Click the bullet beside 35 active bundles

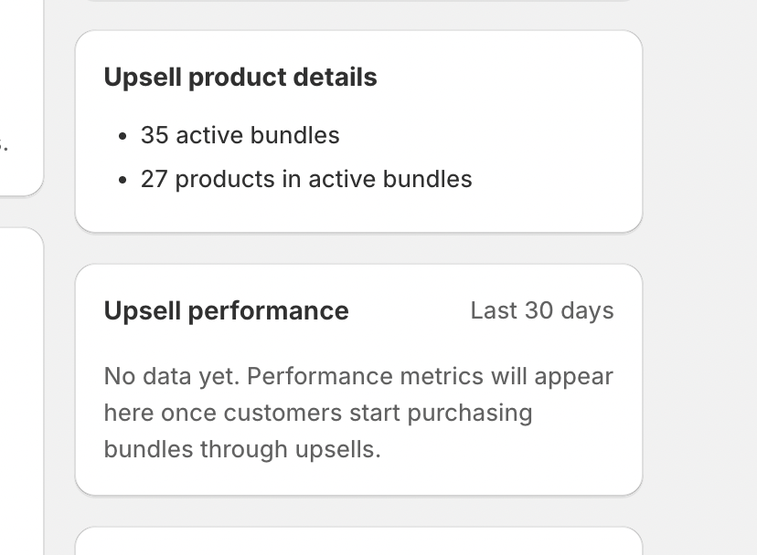123,136
